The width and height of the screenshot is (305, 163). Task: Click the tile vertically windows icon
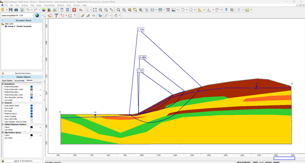(61, 10)
